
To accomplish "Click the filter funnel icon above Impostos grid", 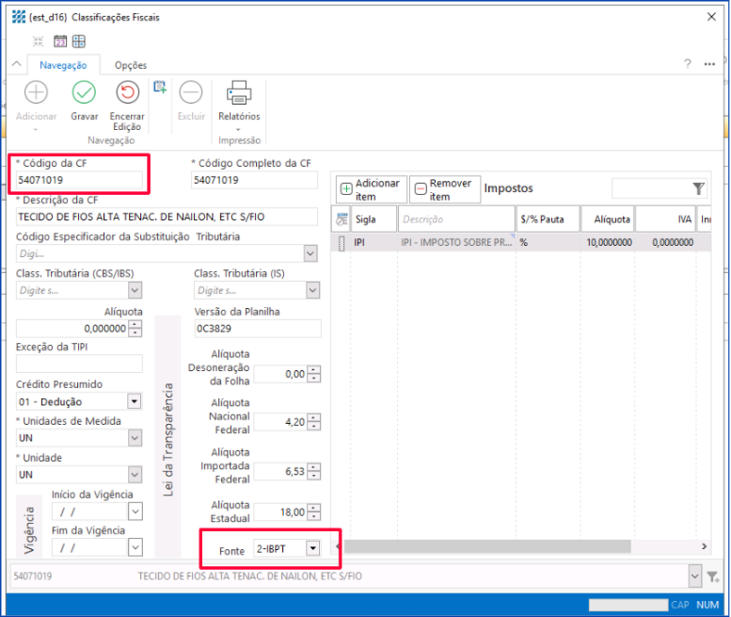I will click(698, 188).
